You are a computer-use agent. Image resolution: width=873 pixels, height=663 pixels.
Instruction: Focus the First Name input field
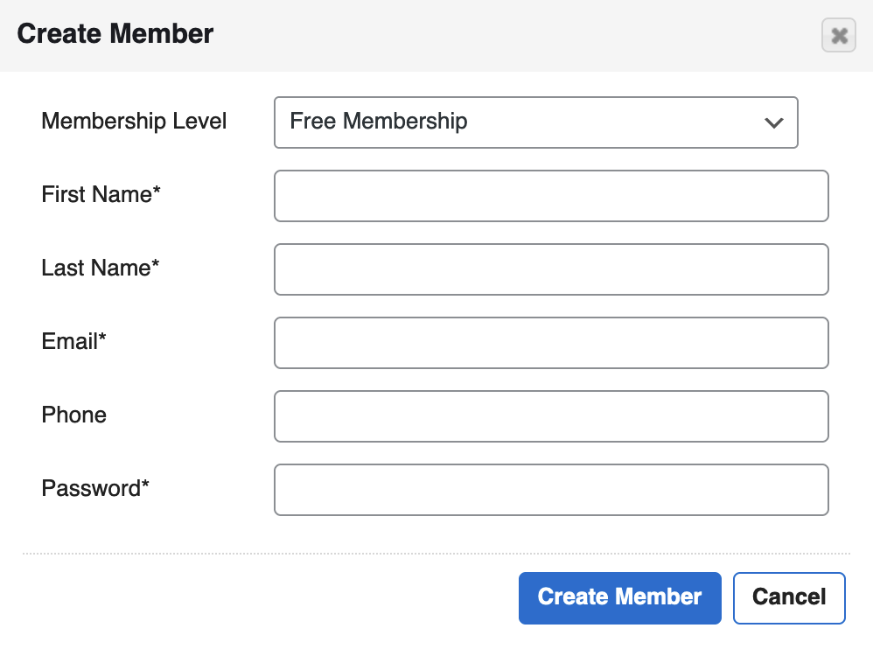[x=551, y=196]
